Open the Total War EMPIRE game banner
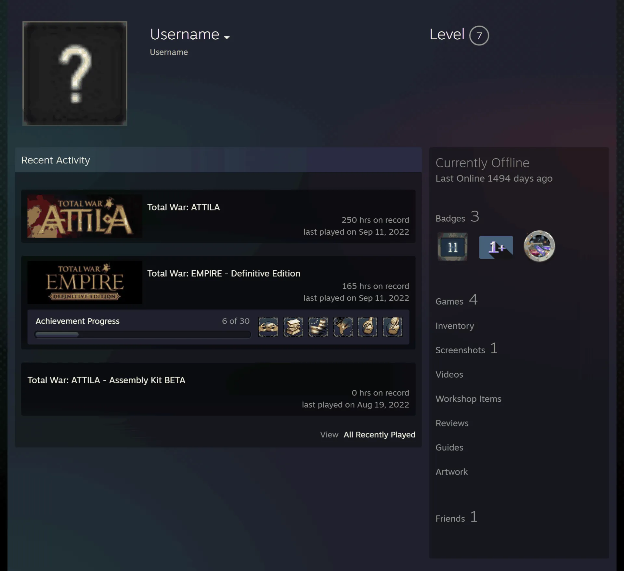This screenshot has width=624, height=571. 85,282
